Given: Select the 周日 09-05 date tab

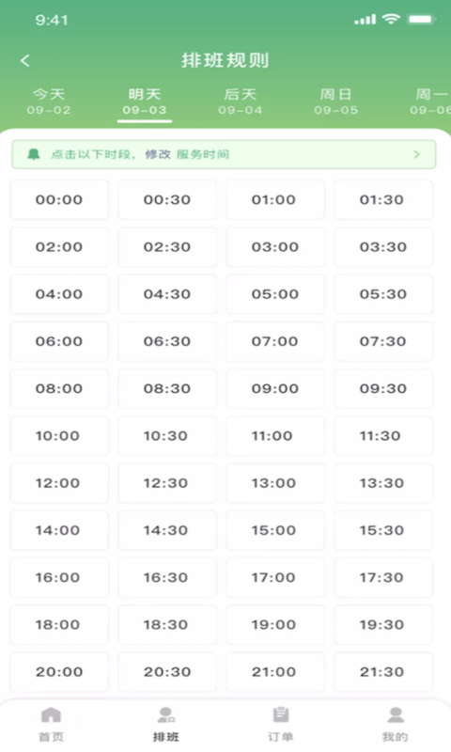Looking at the screenshot, I should (x=336, y=102).
